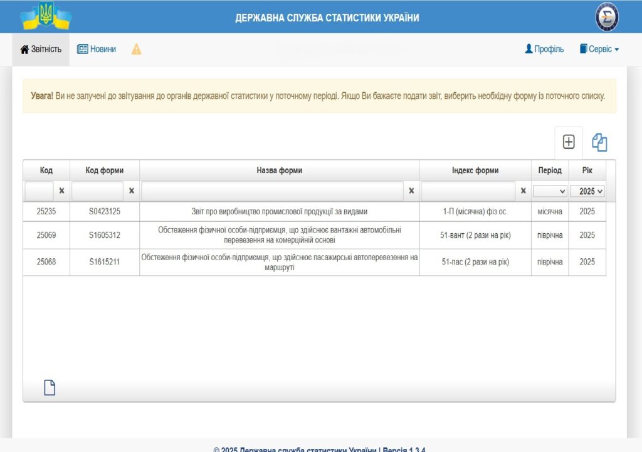Clear the Індекс форми filter
This screenshot has width=642, height=452.
click(523, 191)
